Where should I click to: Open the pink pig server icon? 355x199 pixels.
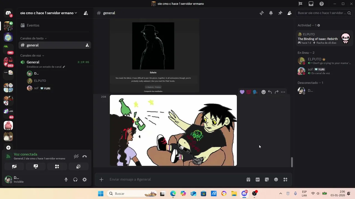point(8,125)
